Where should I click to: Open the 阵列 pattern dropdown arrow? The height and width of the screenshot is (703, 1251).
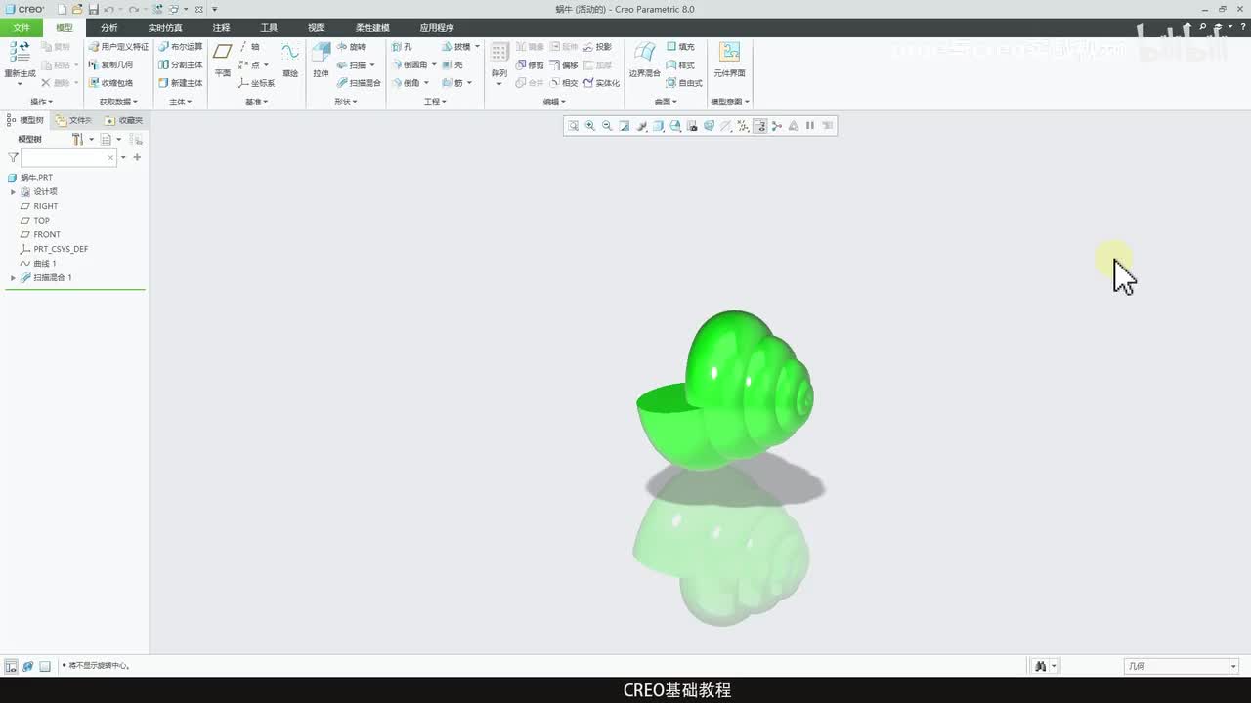click(499, 85)
